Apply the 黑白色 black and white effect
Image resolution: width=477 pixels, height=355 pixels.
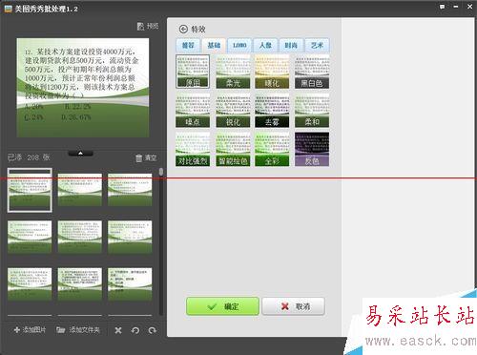click(312, 72)
